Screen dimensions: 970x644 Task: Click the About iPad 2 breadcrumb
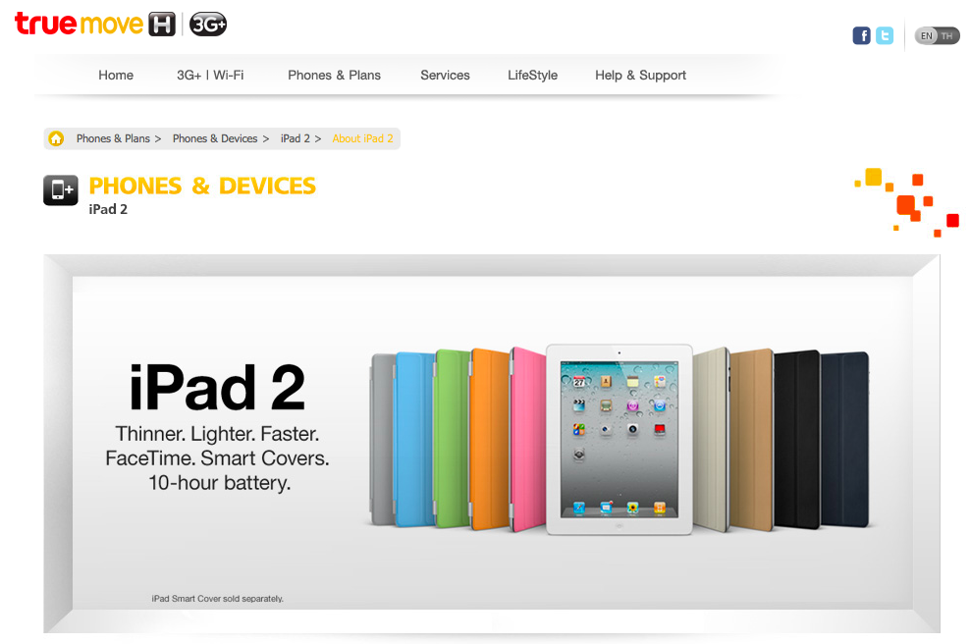(362, 138)
